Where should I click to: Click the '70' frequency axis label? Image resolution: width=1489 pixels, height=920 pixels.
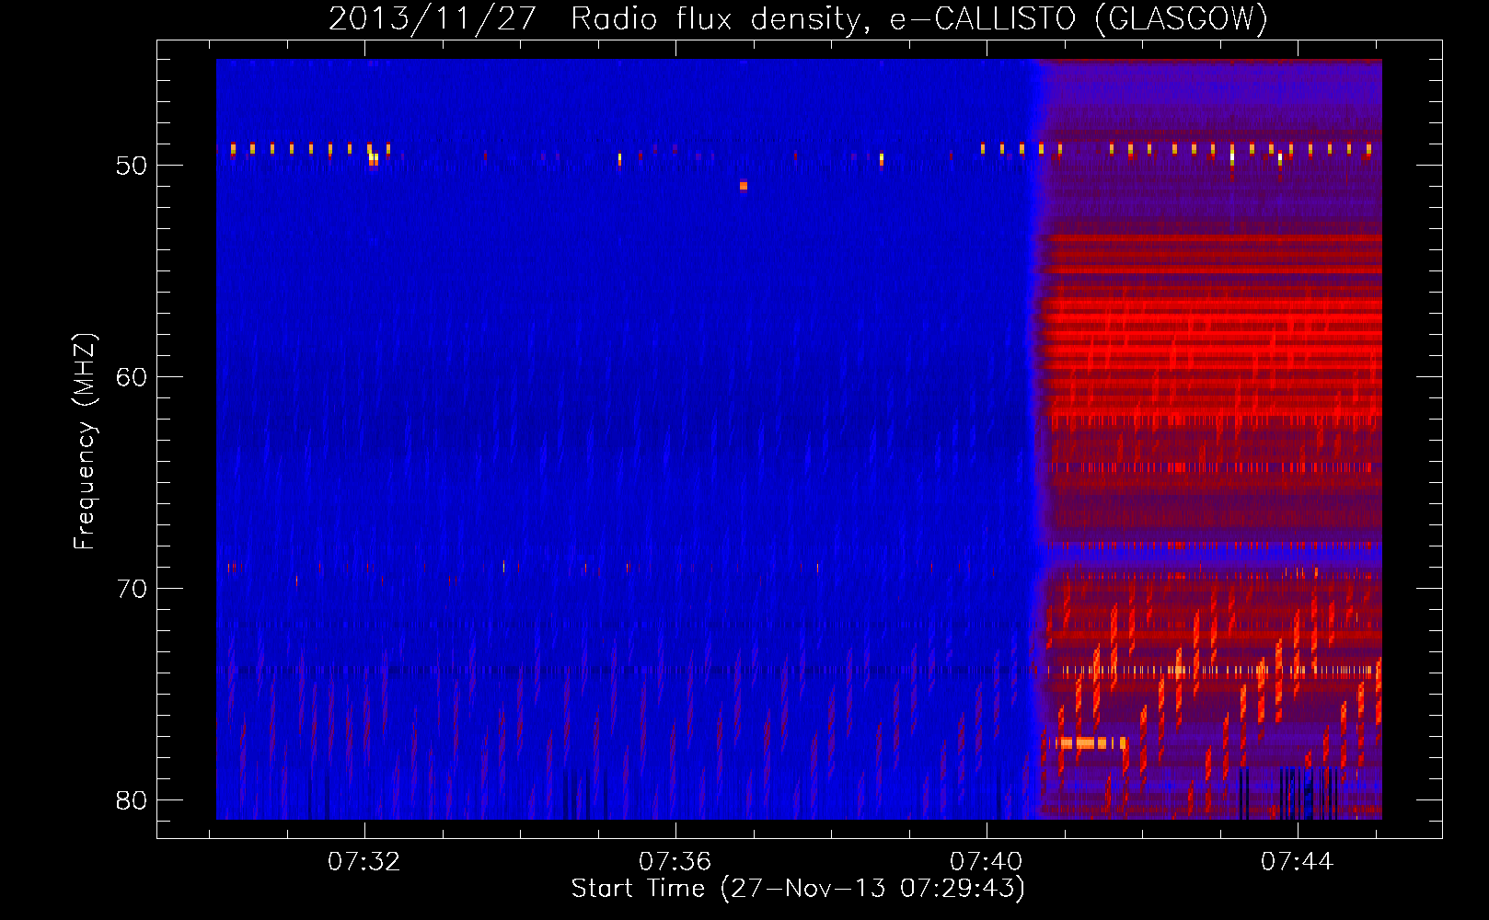pos(132,589)
